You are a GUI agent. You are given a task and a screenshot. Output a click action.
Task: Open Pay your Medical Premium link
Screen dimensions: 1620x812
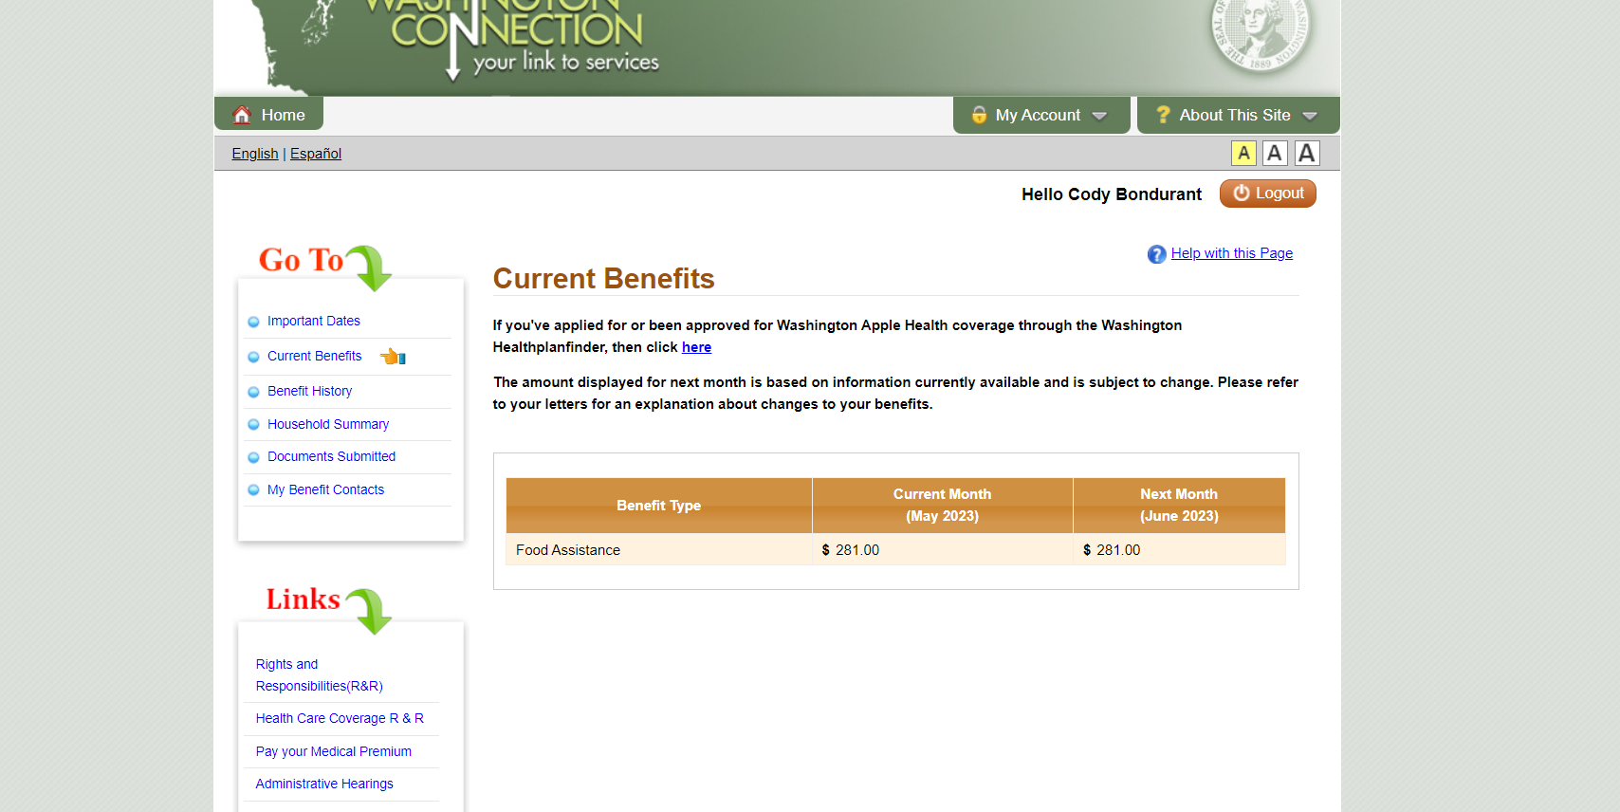(x=334, y=752)
